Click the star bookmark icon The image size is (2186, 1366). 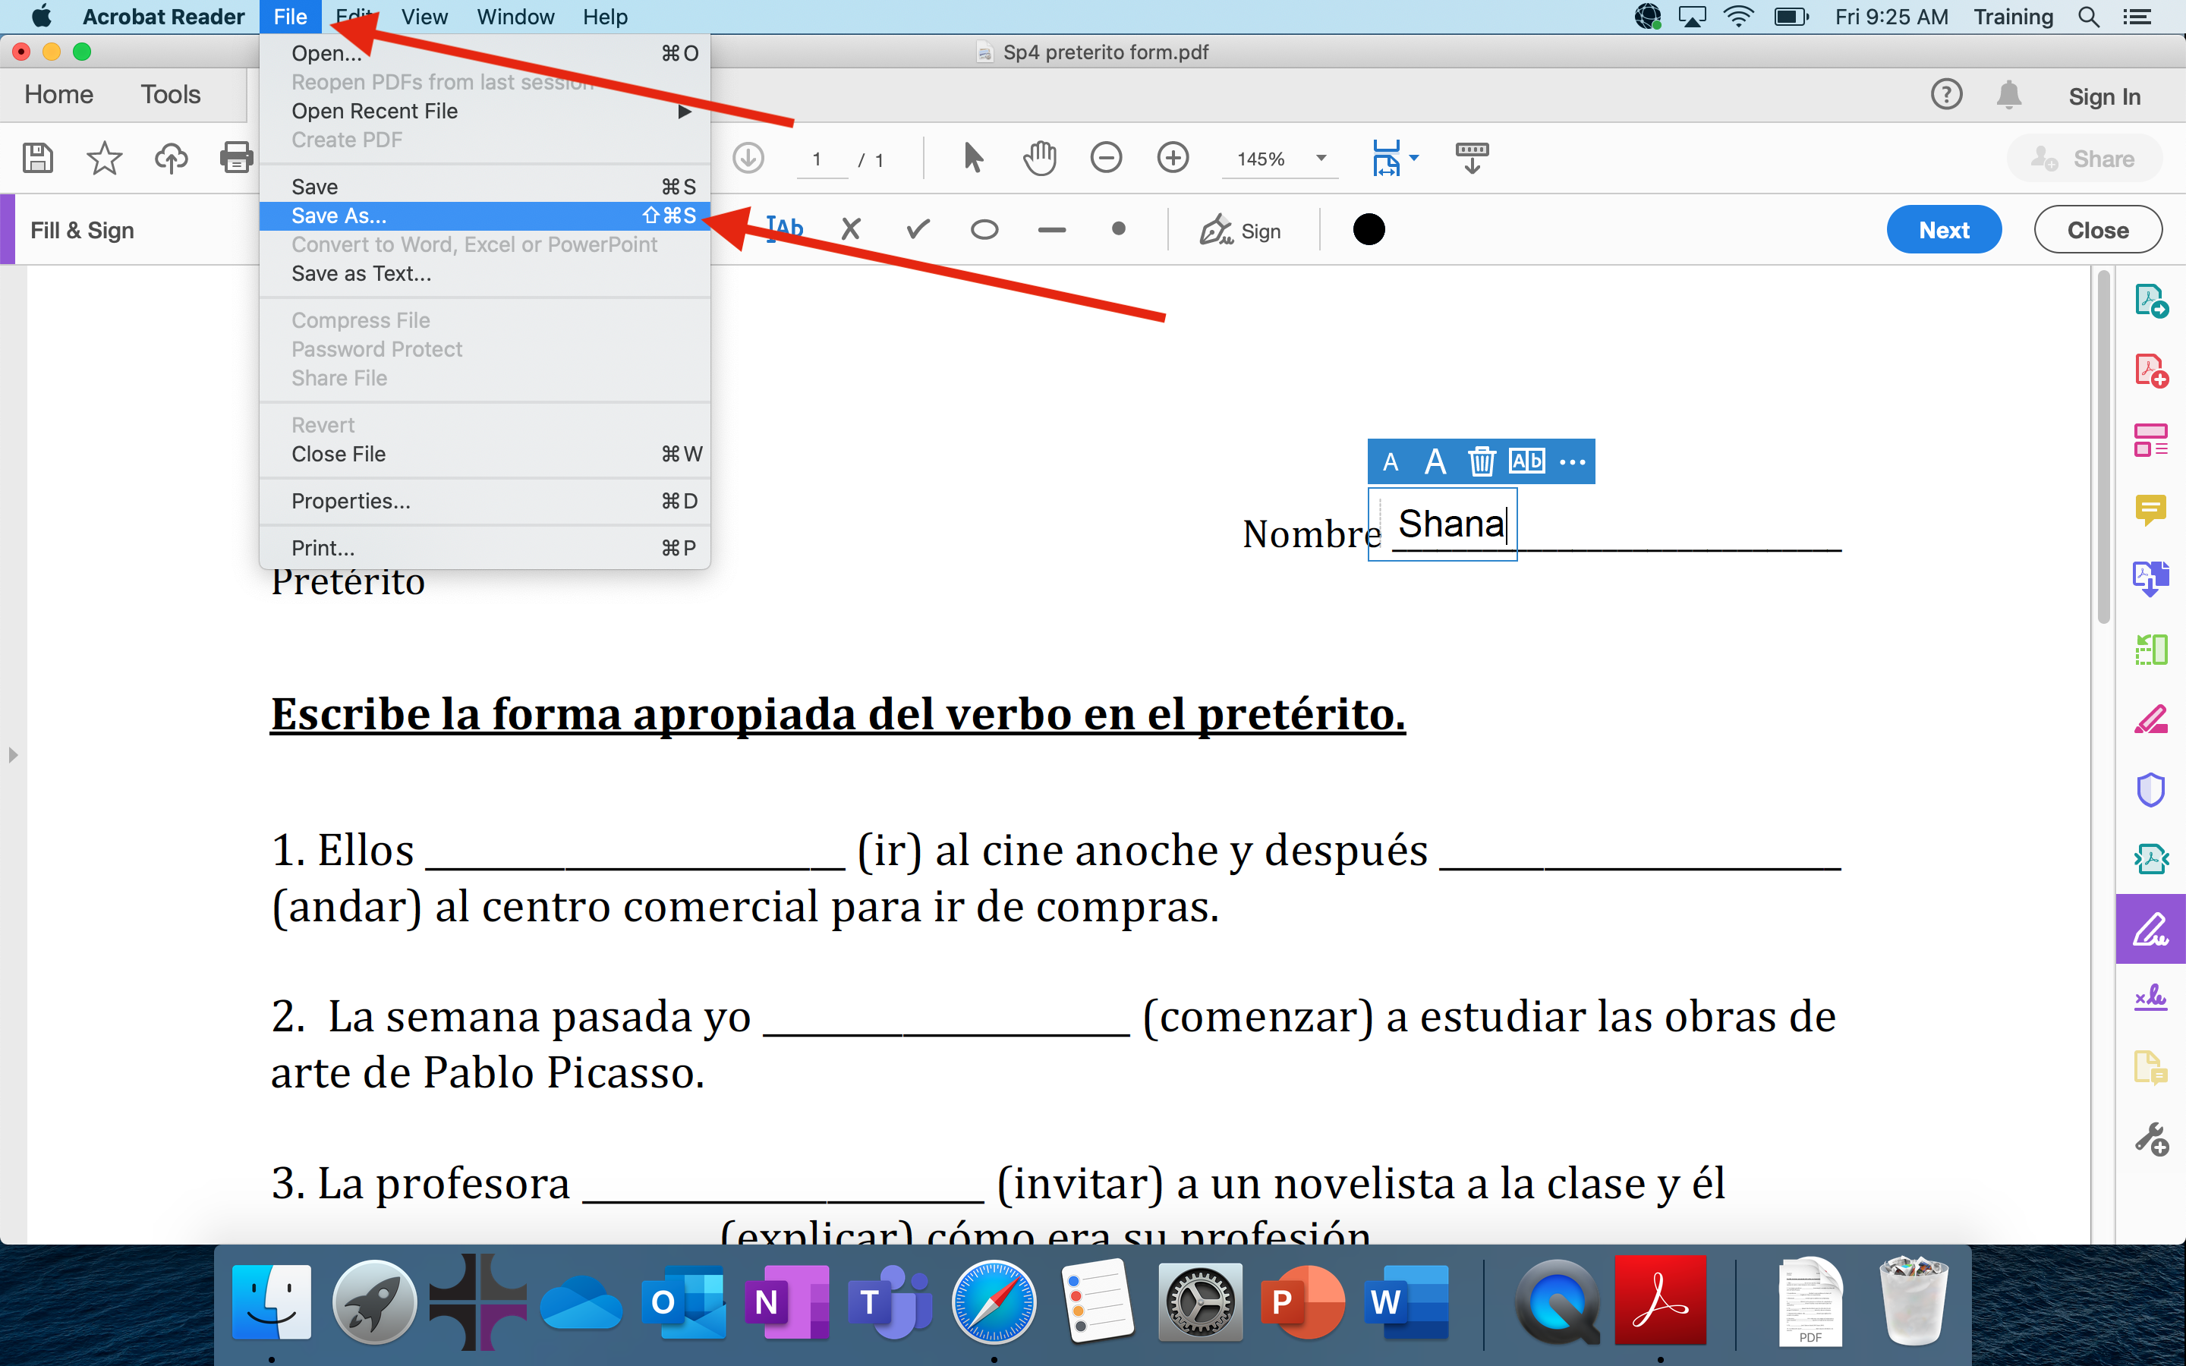(104, 158)
